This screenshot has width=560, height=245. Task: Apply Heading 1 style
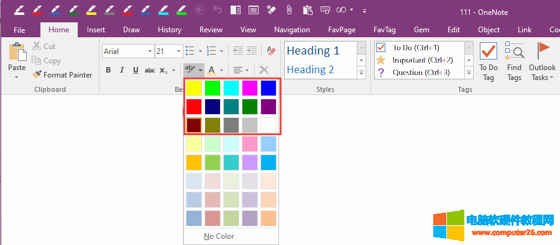(313, 51)
